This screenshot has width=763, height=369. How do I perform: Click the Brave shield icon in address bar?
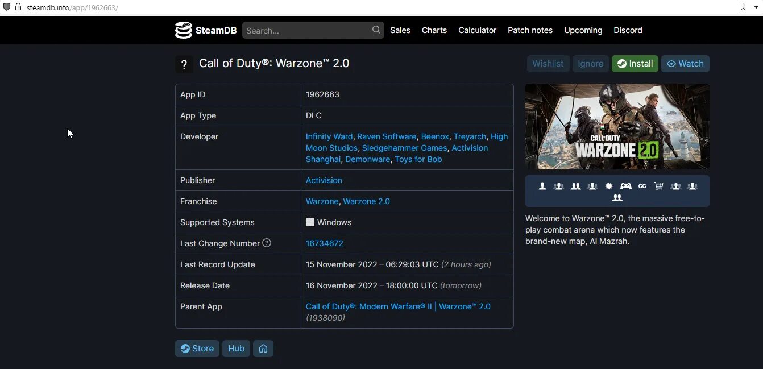(x=7, y=7)
